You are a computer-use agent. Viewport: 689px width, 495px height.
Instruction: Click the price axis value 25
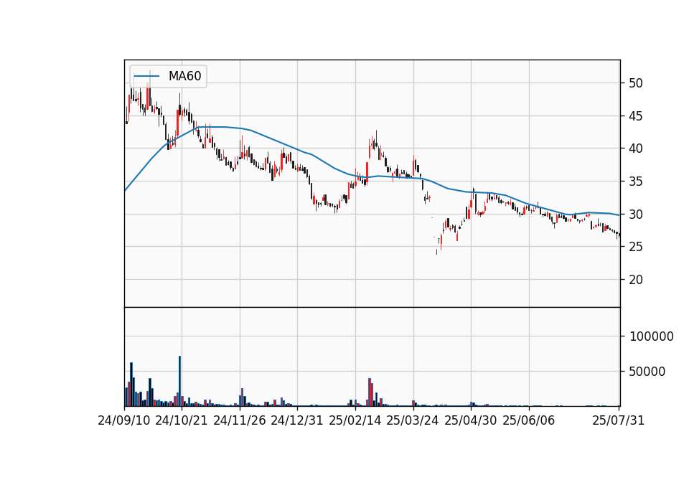(x=635, y=247)
